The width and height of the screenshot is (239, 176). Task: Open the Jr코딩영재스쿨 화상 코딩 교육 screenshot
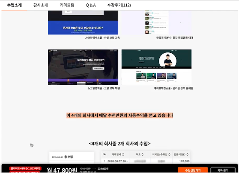[83, 23]
